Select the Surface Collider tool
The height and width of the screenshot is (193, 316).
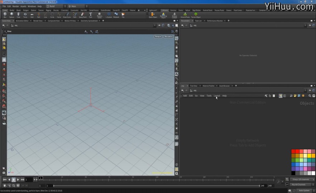click(x=174, y=15)
